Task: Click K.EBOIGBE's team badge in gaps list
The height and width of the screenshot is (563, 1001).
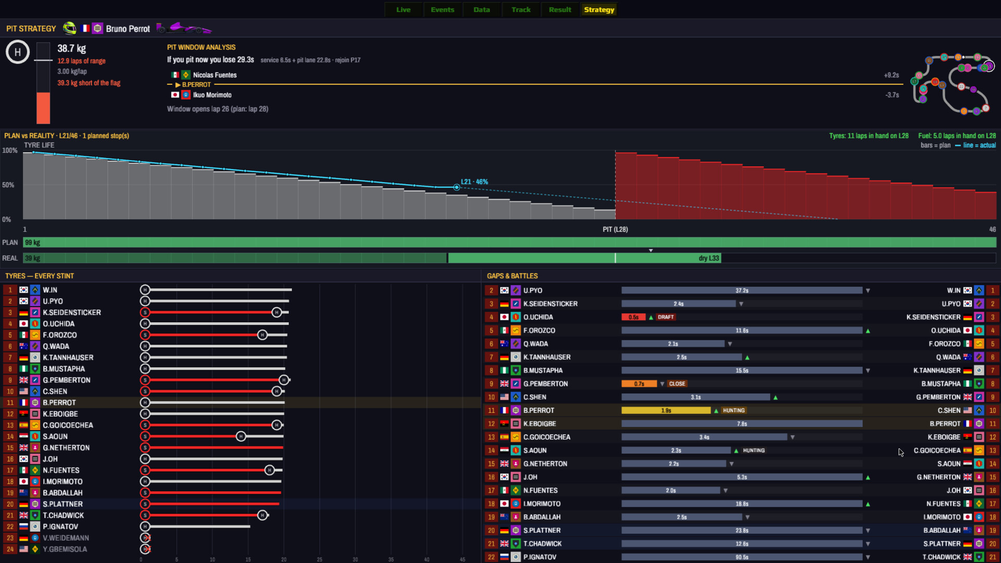Action: coord(516,424)
